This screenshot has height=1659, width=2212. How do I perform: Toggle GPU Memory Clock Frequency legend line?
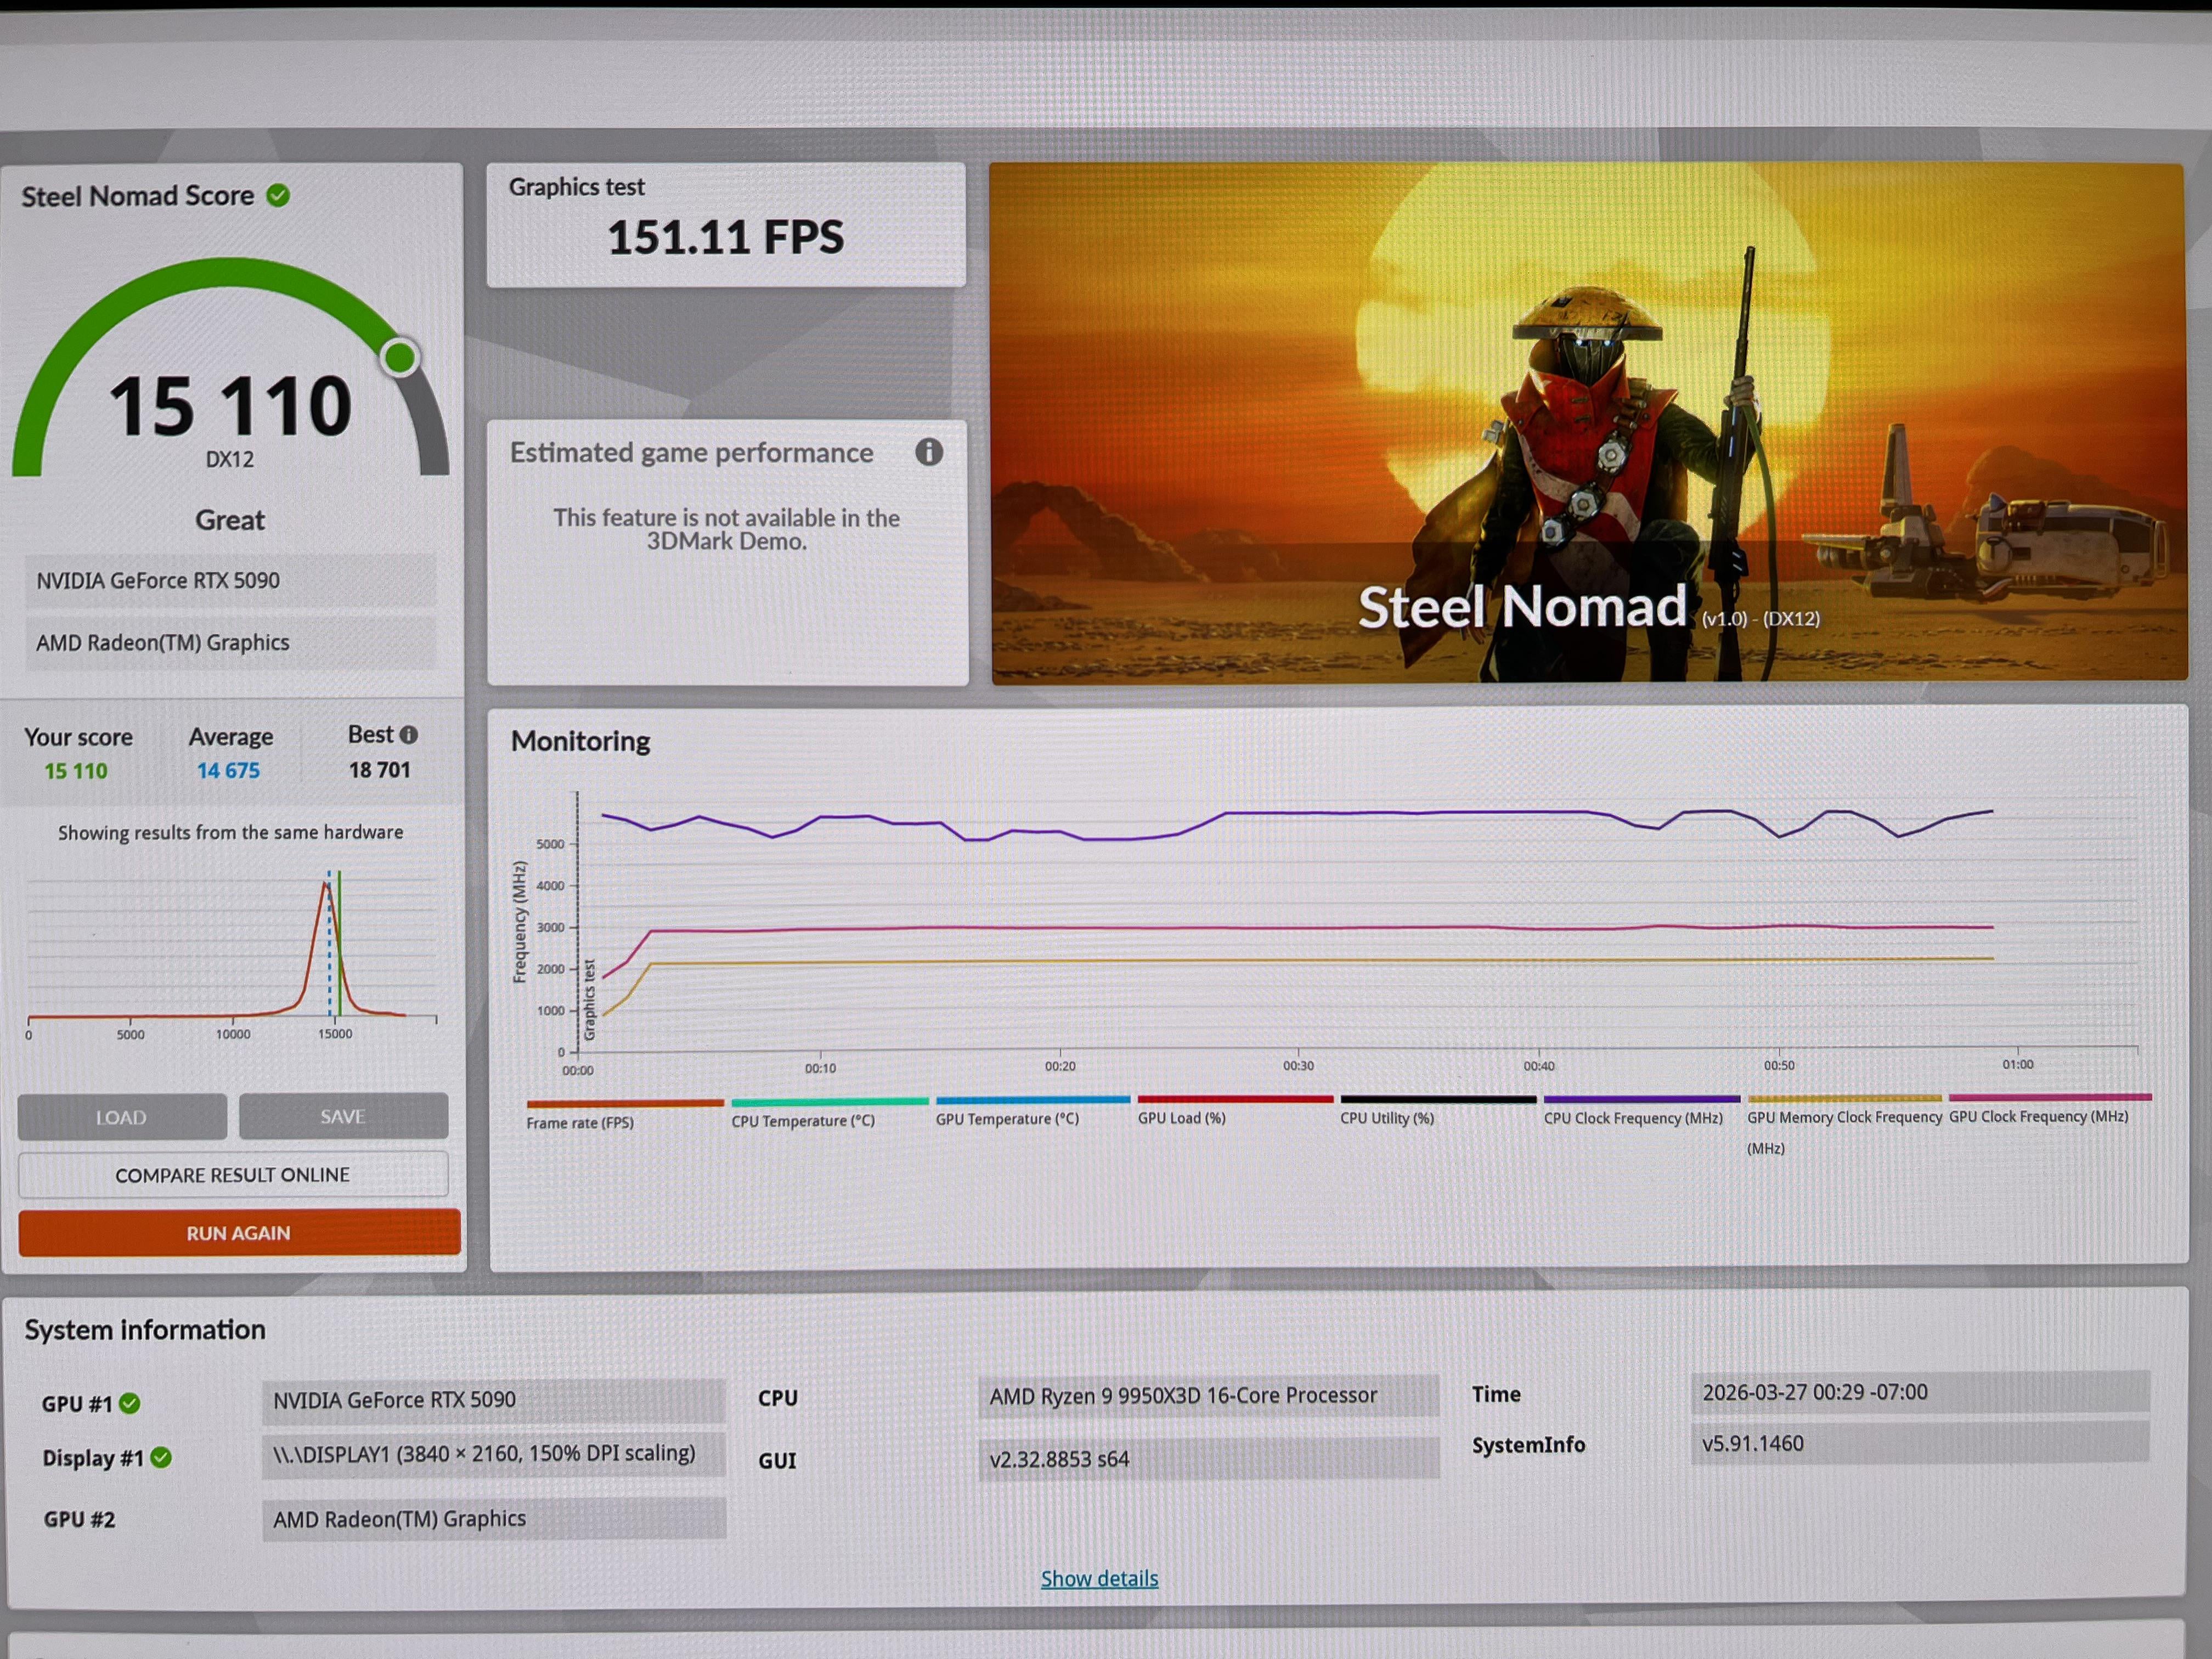tap(1844, 1098)
